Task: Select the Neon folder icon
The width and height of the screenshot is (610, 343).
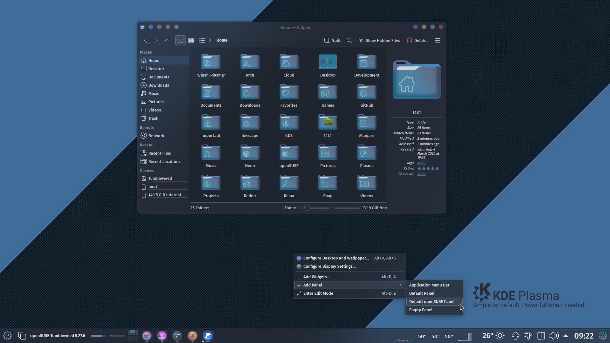Action: (250, 152)
